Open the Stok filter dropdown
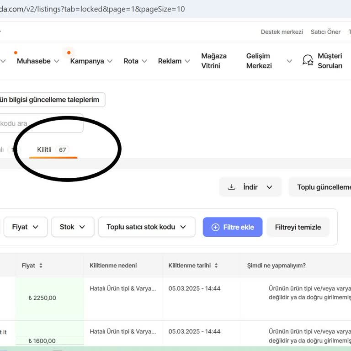Image resolution: width=351 pixels, height=351 pixels. coord(73,227)
